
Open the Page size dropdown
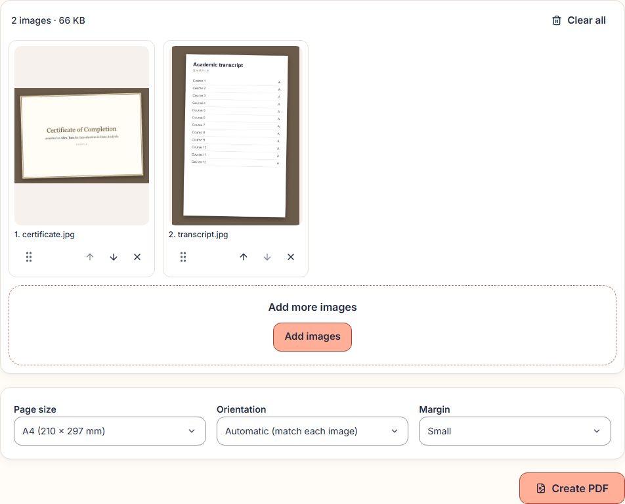click(110, 431)
